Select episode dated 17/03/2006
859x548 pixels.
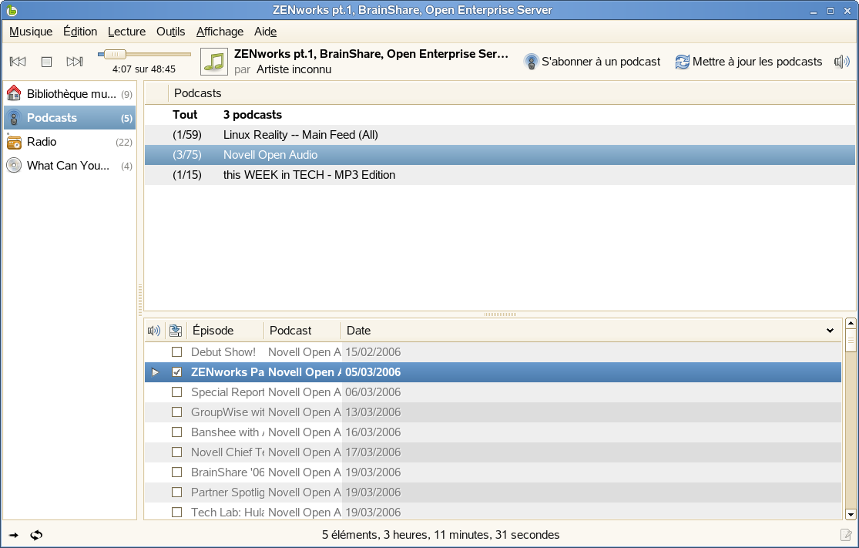tap(493, 452)
